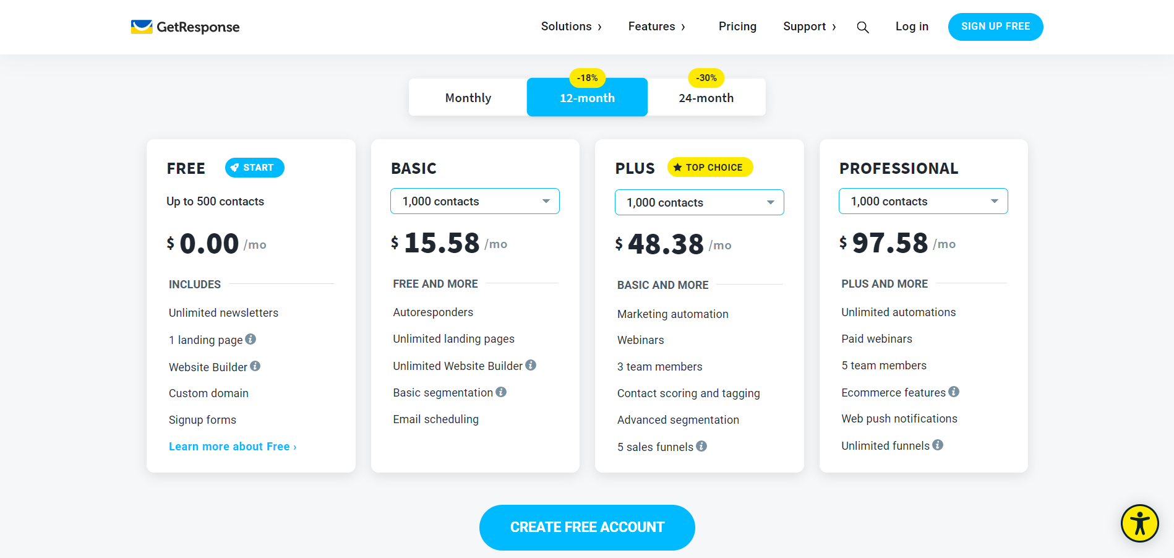Go to the Pricing page
This screenshot has height=558, width=1174.
point(737,27)
